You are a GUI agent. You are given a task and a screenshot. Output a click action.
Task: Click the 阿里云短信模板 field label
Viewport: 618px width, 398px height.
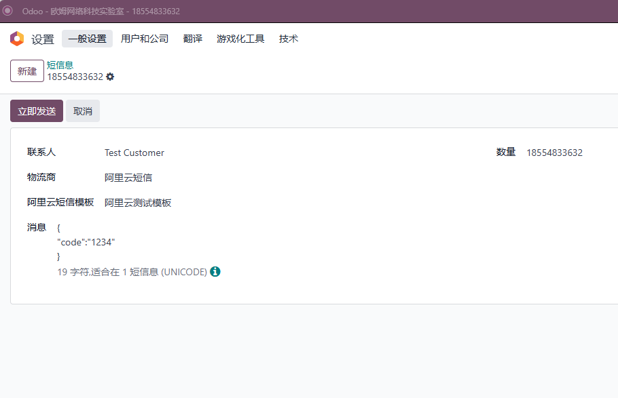(x=60, y=202)
